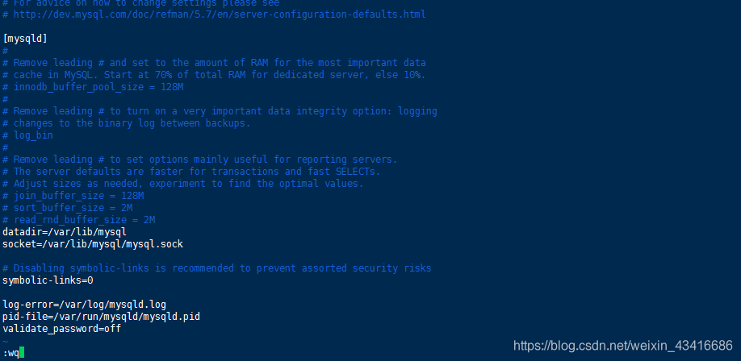Click the MySQL refman URL in the comment
Image resolution: width=741 pixels, height=361 pixels.
220,15
